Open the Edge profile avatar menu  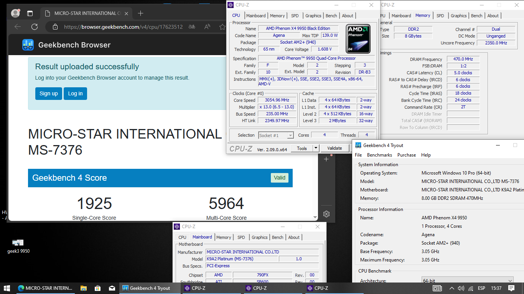16,13
